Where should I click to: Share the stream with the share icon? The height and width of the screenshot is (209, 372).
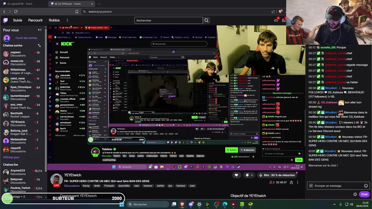(x=291, y=182)
